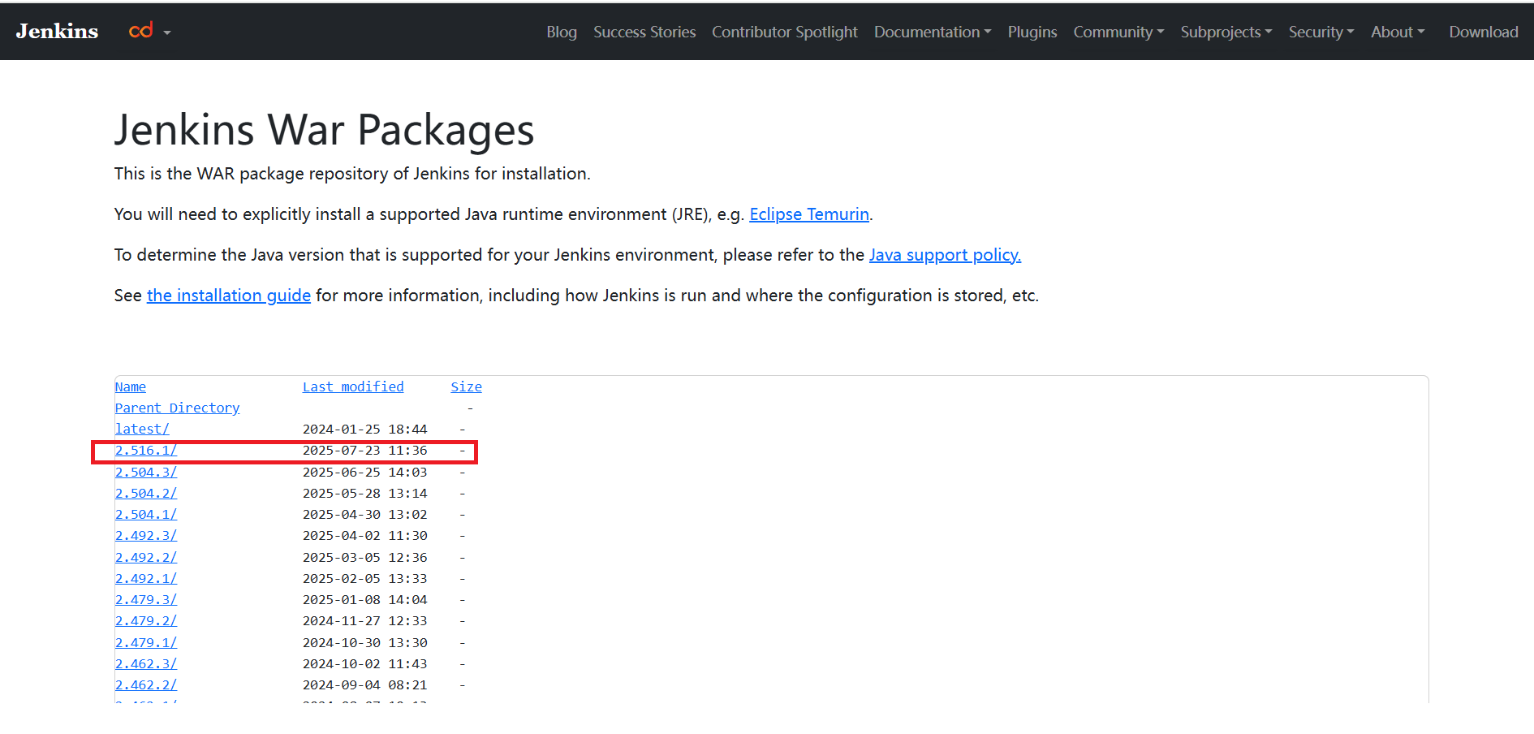Expand the About dropdown
The height and width of the screenshot is (734, 1534).
point(1398,32)
